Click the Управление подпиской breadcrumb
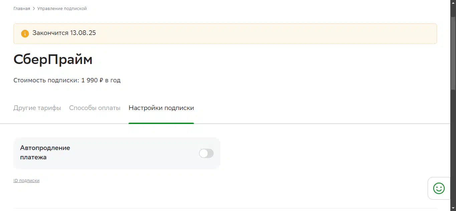 click(62, 8)
